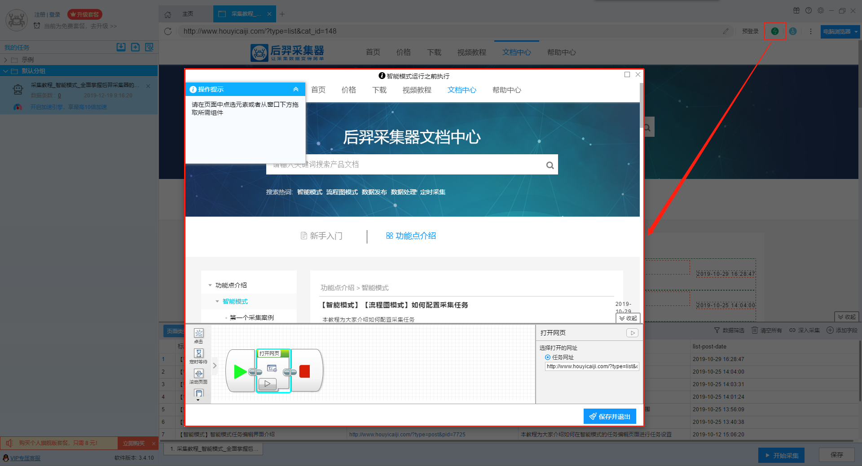Click the webpage icon inside 打开网页 node
862x466 pixels.
click(x=272, y=368)
